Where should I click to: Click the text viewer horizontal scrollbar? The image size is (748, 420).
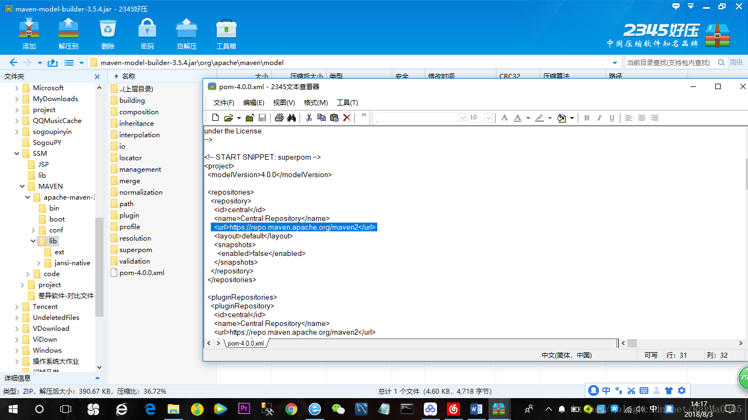(x=682, y=343)
